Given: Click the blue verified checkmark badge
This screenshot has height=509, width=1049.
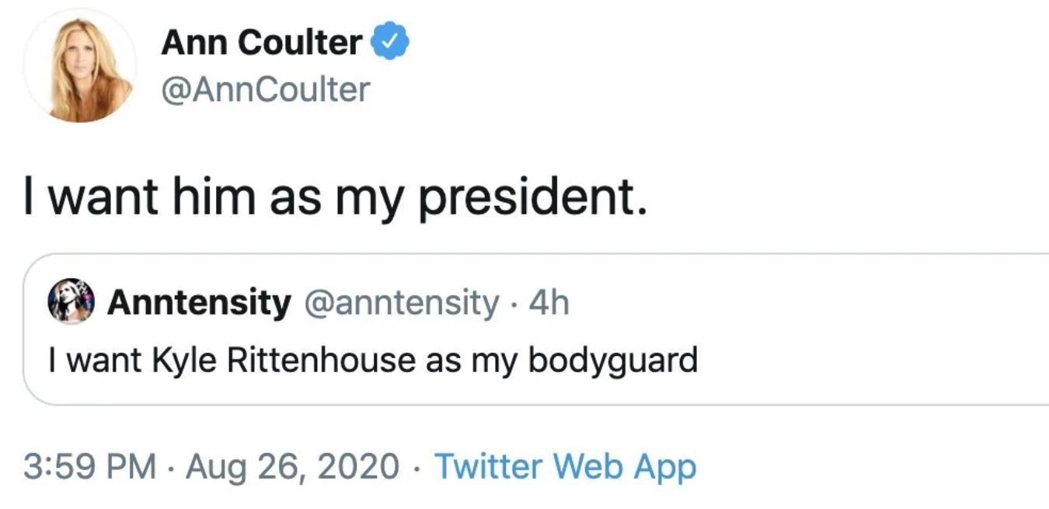Looking at the screenshot, I should 393,43.
